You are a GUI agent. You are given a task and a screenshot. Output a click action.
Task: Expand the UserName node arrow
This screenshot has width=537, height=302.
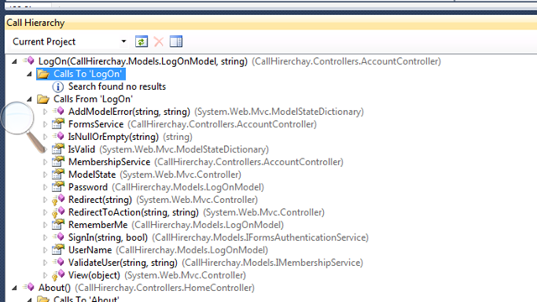tap(44, 250)
